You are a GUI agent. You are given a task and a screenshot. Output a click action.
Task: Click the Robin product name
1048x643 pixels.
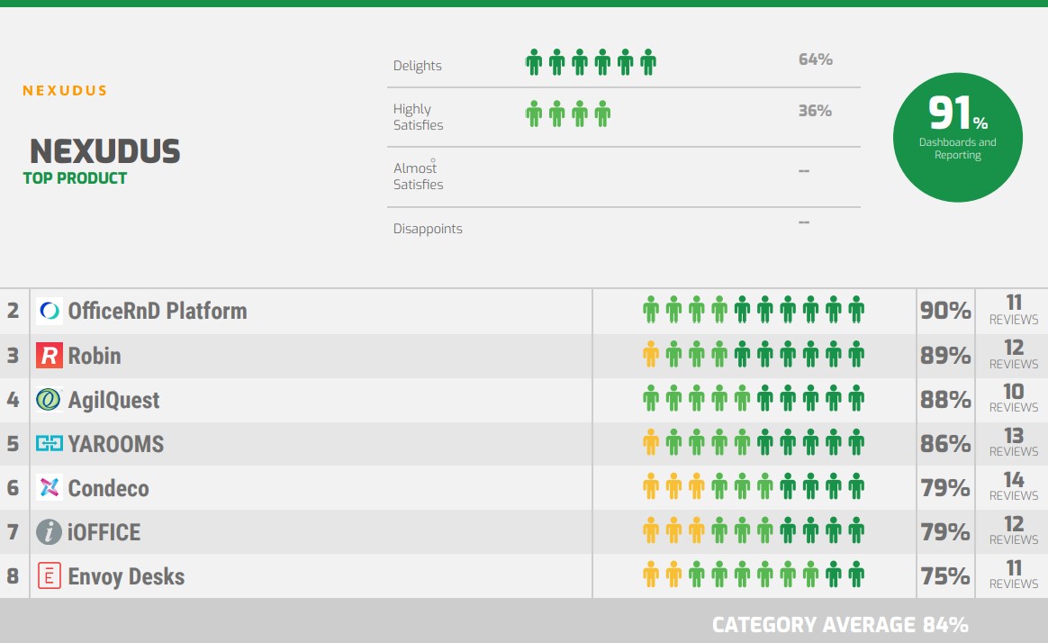coord(95,356)
